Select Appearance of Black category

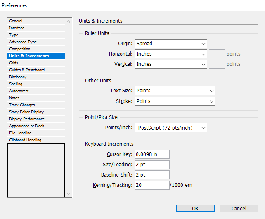tap(36, 126)
